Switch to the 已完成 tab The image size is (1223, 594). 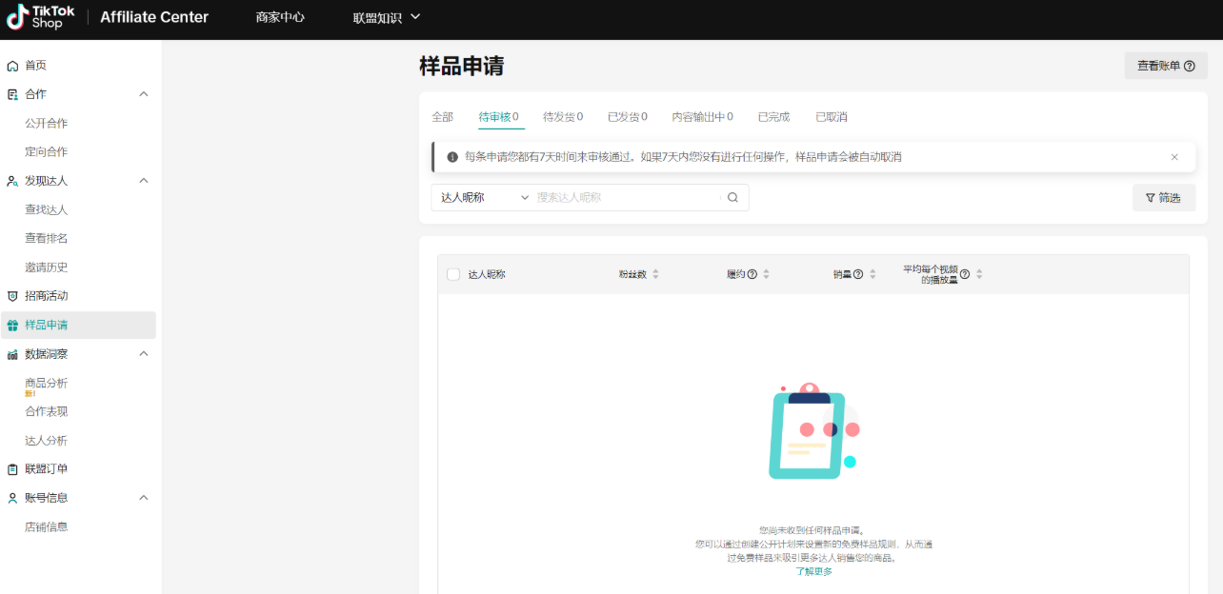coord(772,115)
